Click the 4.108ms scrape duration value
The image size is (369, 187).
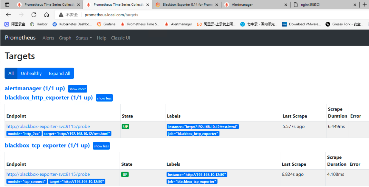[x=335, y=174]
